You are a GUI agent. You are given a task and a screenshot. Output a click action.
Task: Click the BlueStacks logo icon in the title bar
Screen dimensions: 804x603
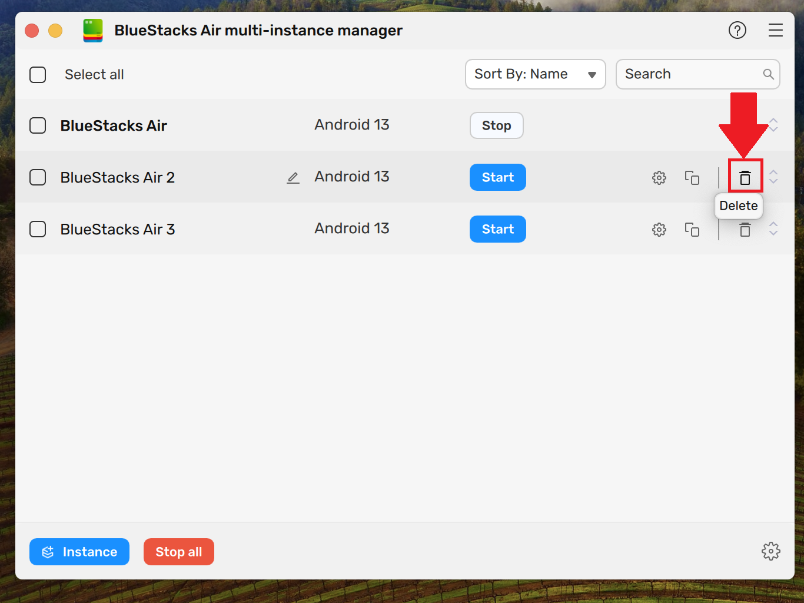pos(93,31)
